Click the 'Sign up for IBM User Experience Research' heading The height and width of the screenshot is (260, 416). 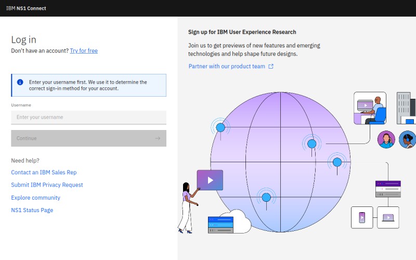tap(242, 32)
